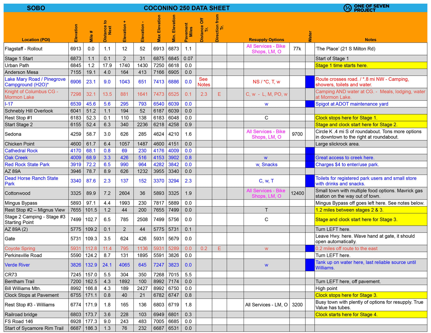Click the water indicator for Oak Creek
Image resolution: width=431 pixels, height=333 pixels.
coord(310,157)
